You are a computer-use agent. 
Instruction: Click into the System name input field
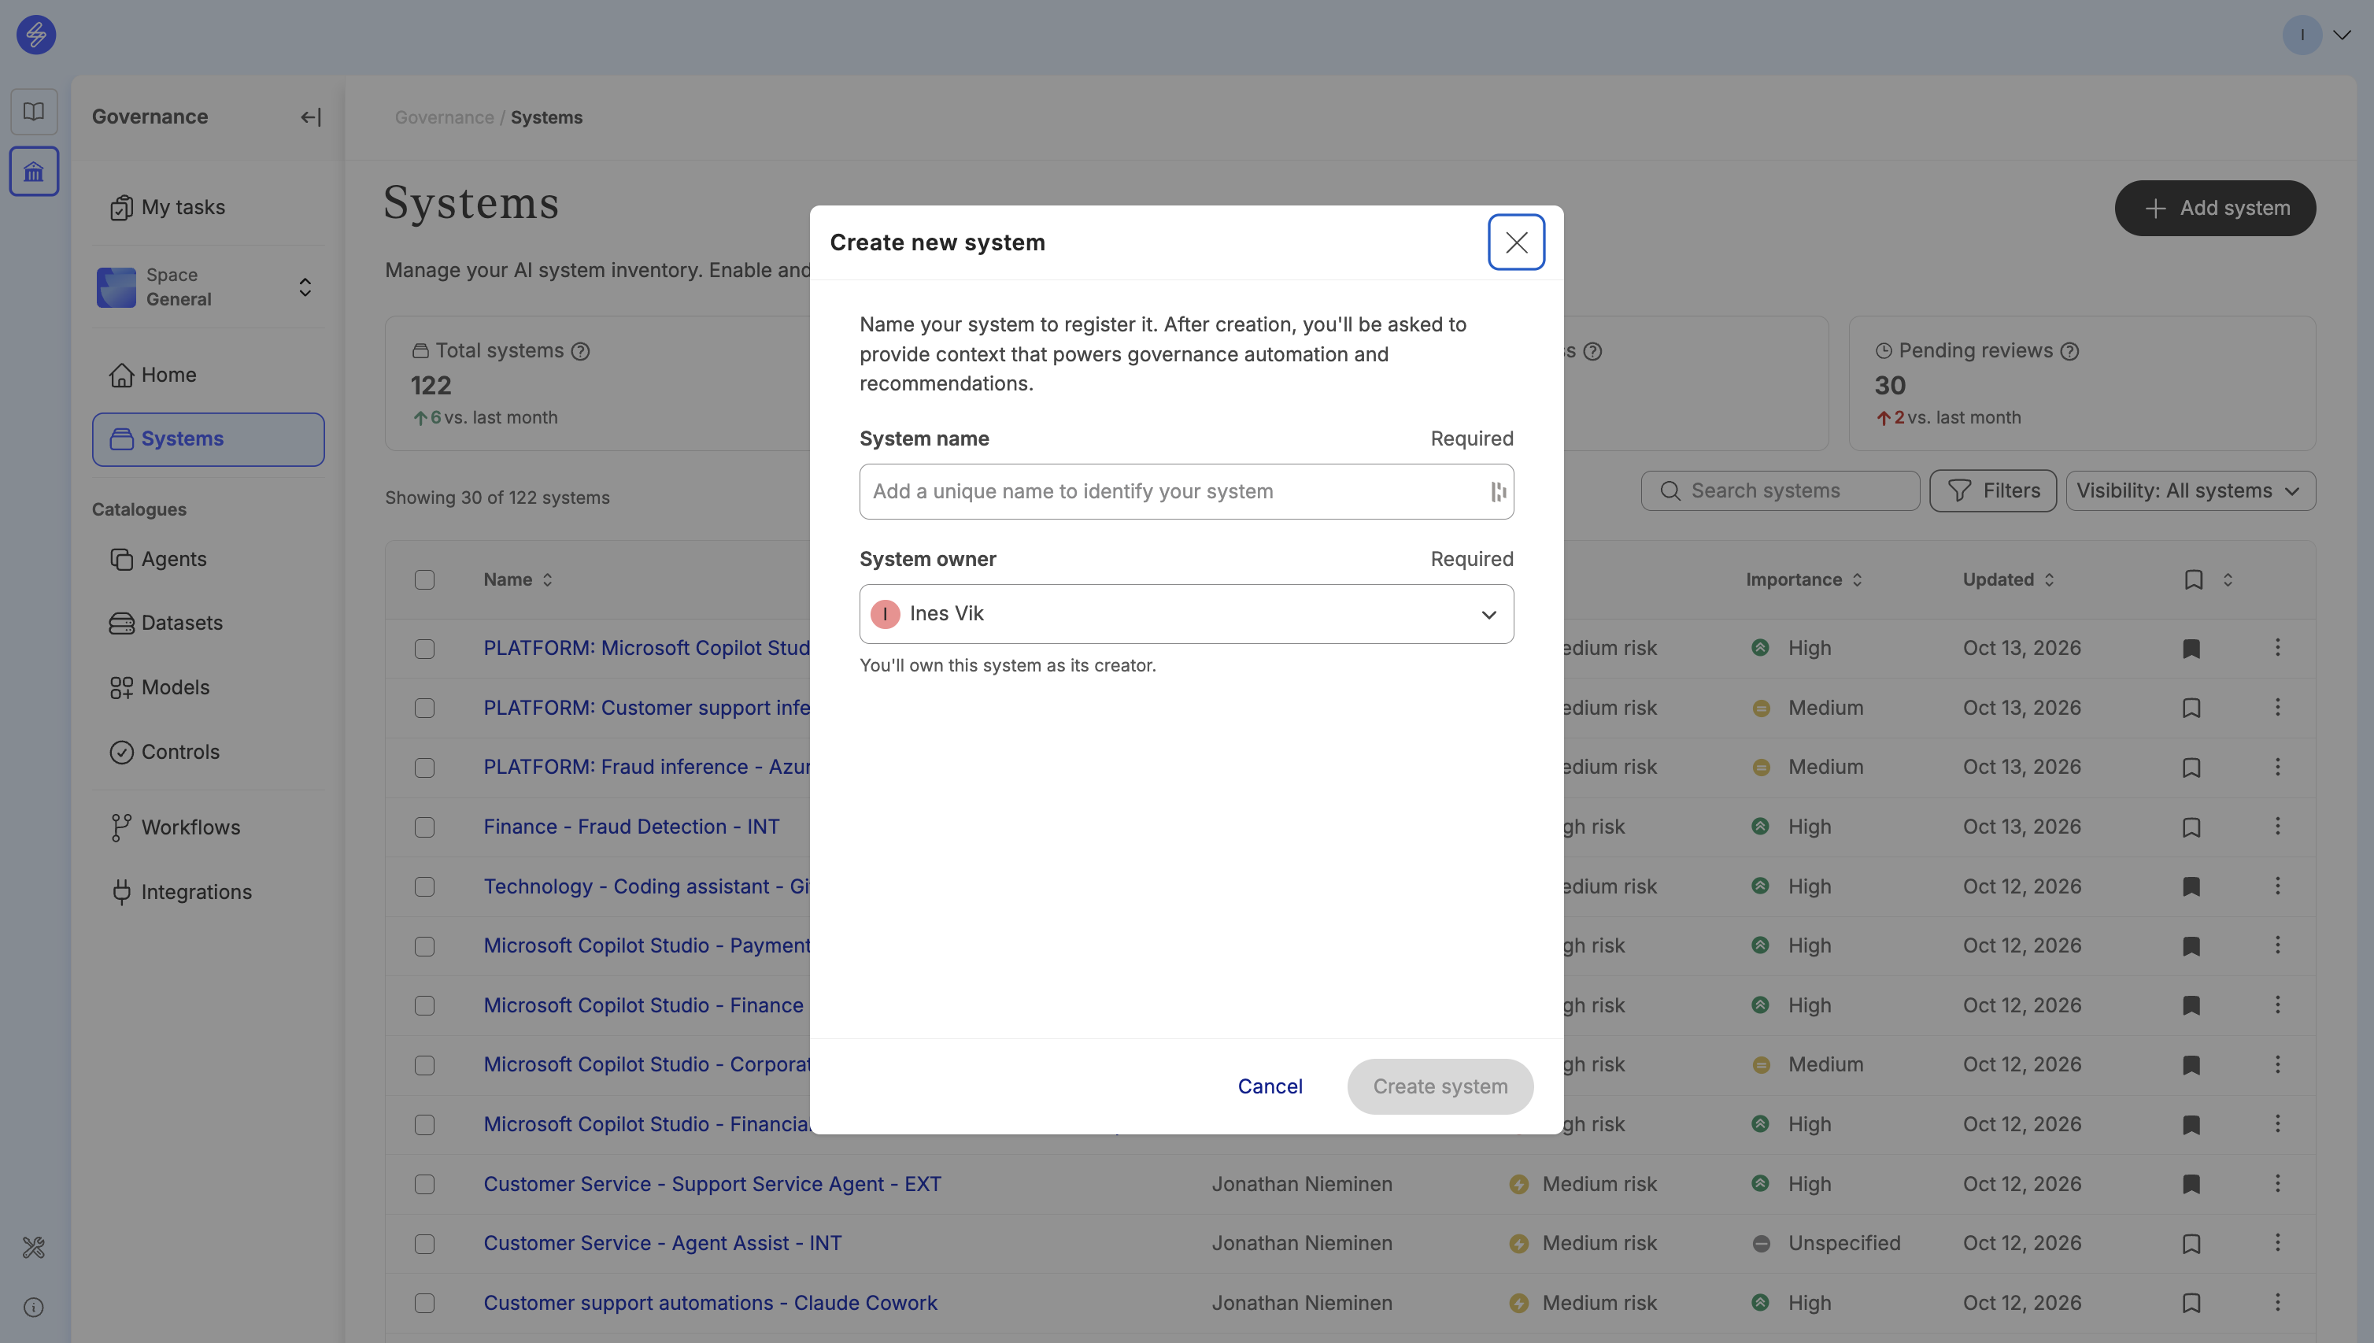tap(1186, 492)
